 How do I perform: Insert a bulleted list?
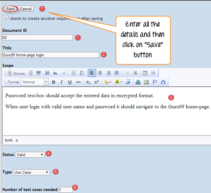[82, 73]
